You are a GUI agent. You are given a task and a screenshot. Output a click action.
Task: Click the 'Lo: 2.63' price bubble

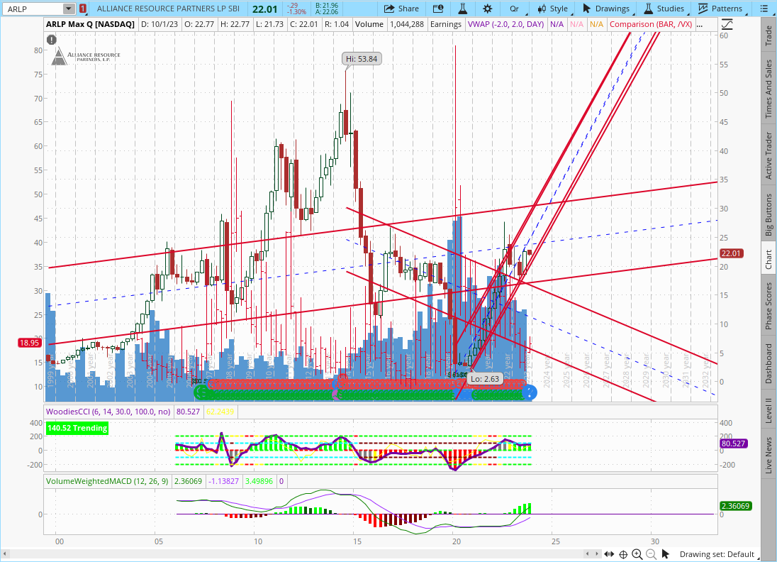point(485,378)
